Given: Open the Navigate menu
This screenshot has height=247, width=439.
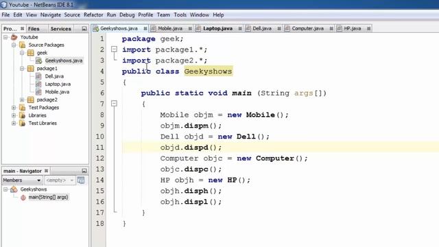Looking at the screenshot, I should [50, 15].
